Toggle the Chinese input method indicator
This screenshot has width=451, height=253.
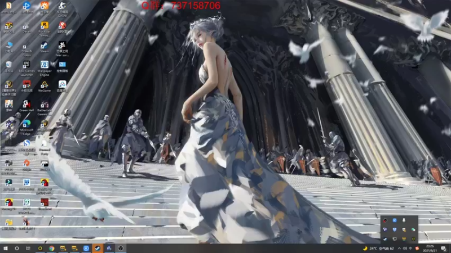coord(410,249)
